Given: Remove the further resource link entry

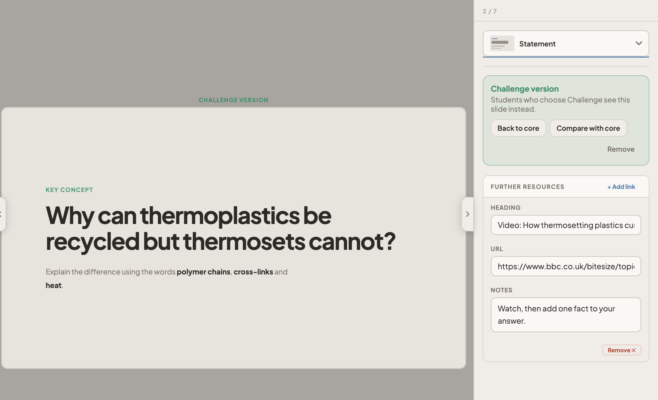Looking at the screenshot, I should tap(621, 350).
